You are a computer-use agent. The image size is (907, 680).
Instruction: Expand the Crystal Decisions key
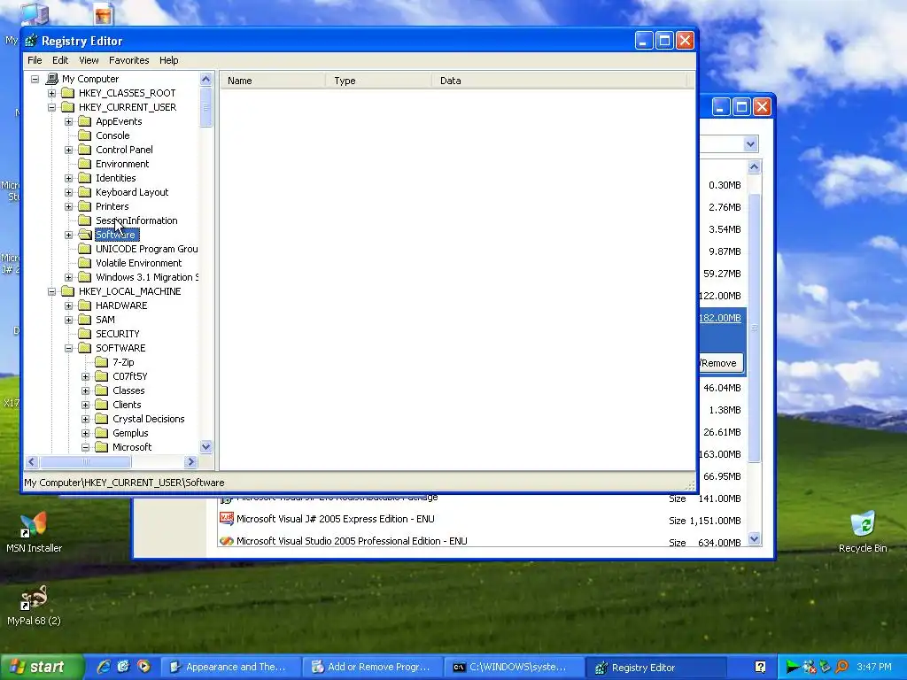(x=85, y=419)
